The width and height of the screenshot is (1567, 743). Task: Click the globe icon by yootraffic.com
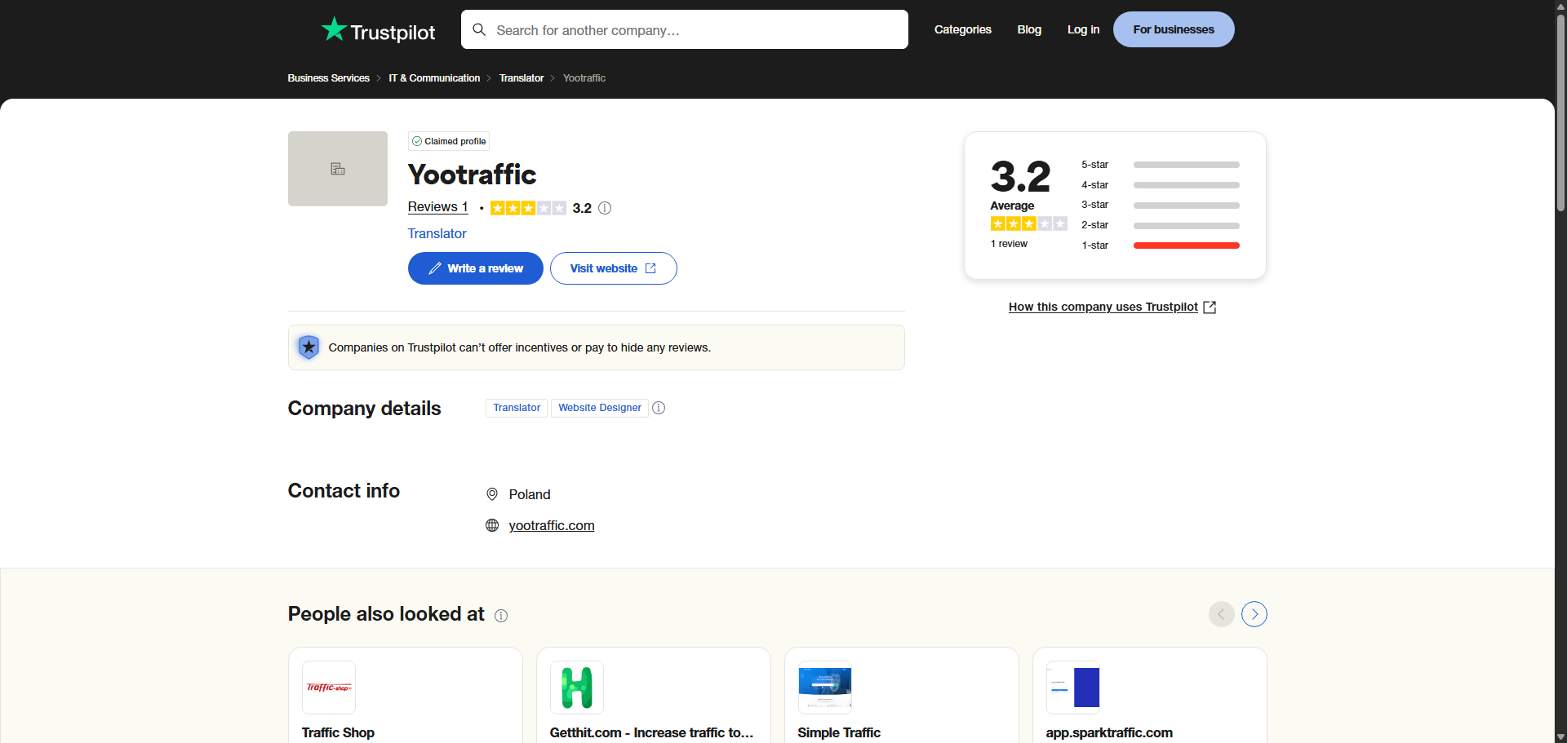(x=492, y=525)
